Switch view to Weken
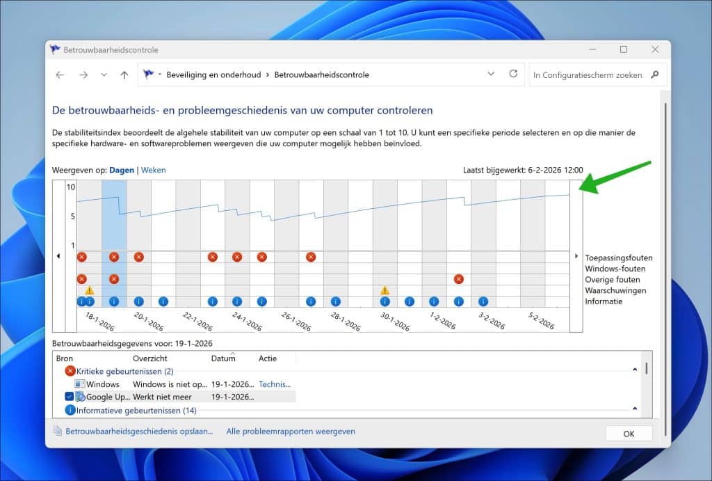712x481 pixels. 154,170
